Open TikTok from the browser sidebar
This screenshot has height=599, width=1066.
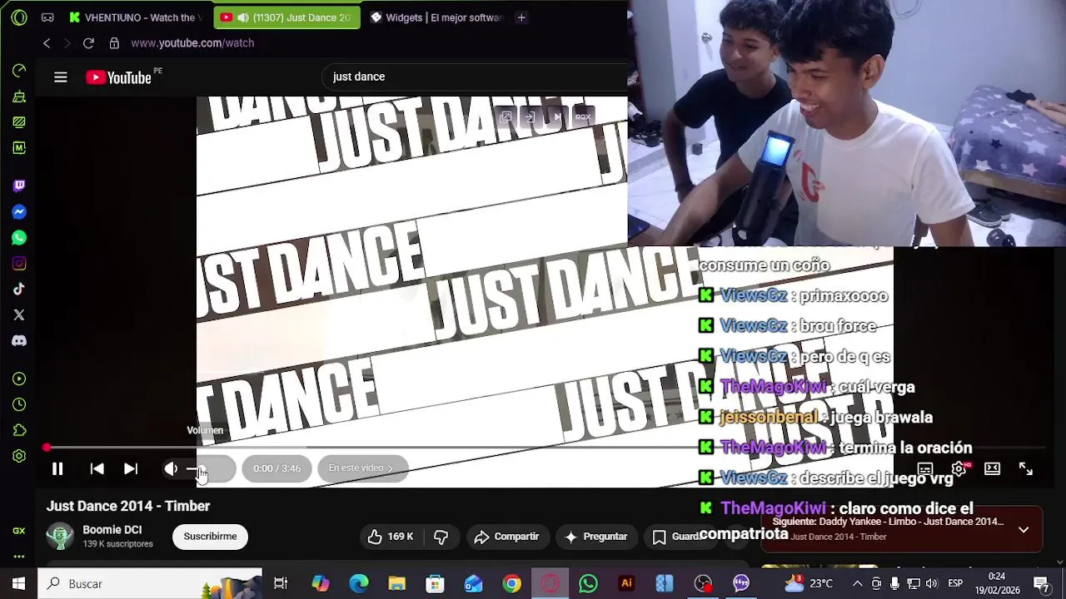click(x=19, y=290)
